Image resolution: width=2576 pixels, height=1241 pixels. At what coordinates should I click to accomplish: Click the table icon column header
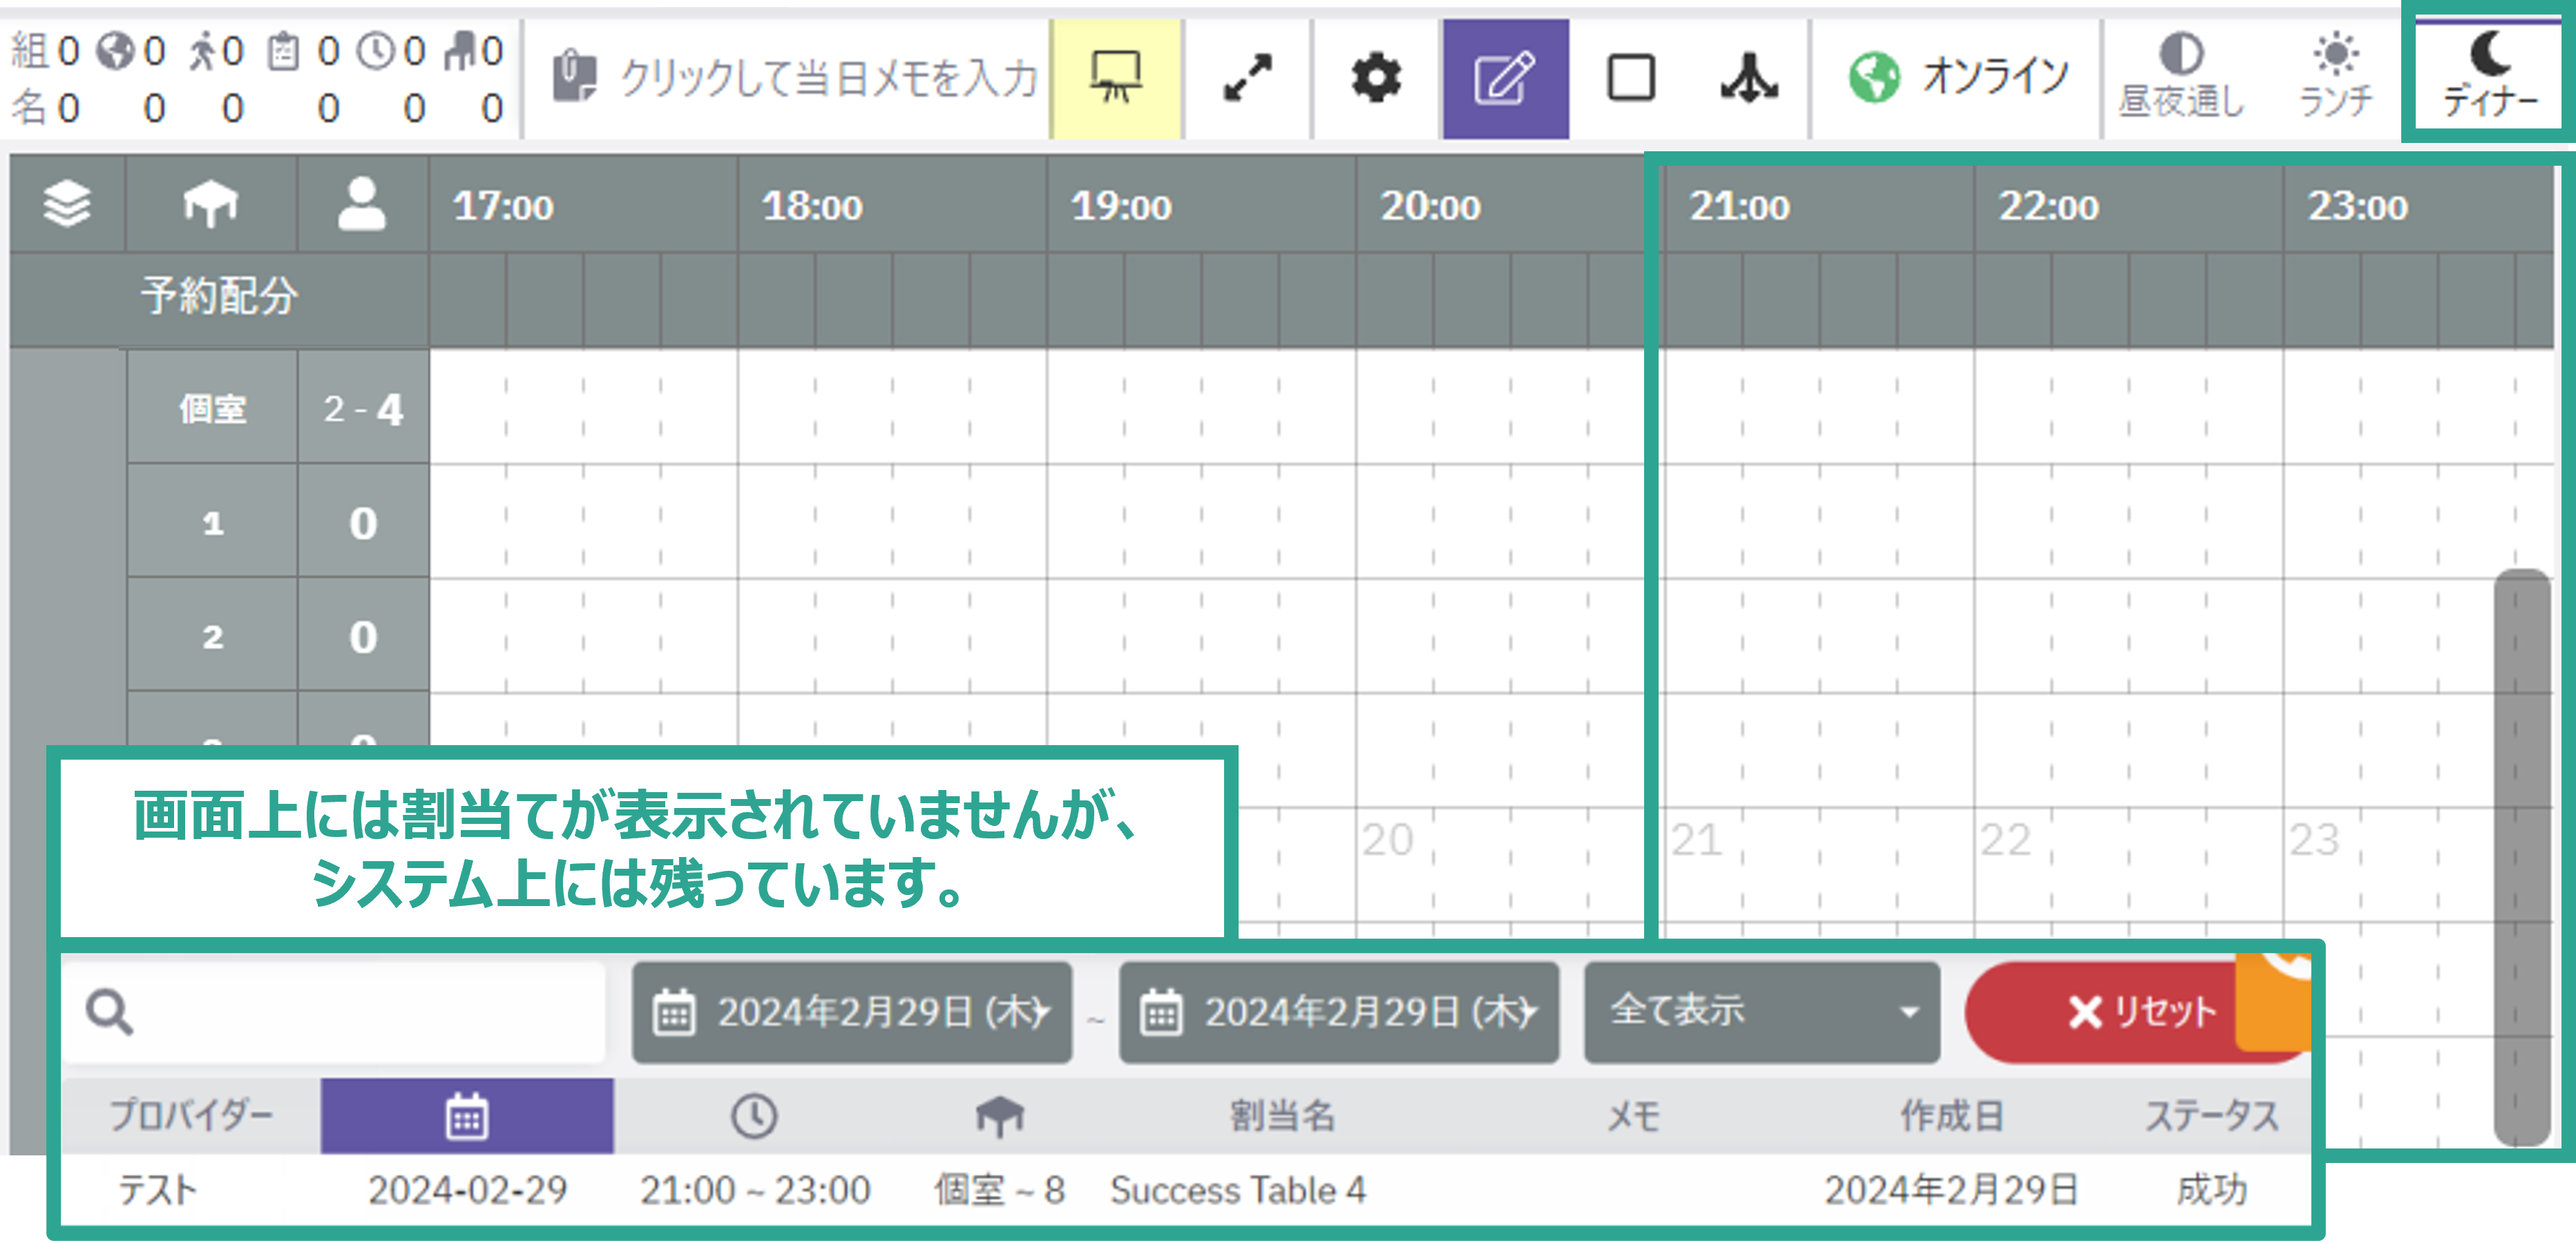[x=211, y=204]
